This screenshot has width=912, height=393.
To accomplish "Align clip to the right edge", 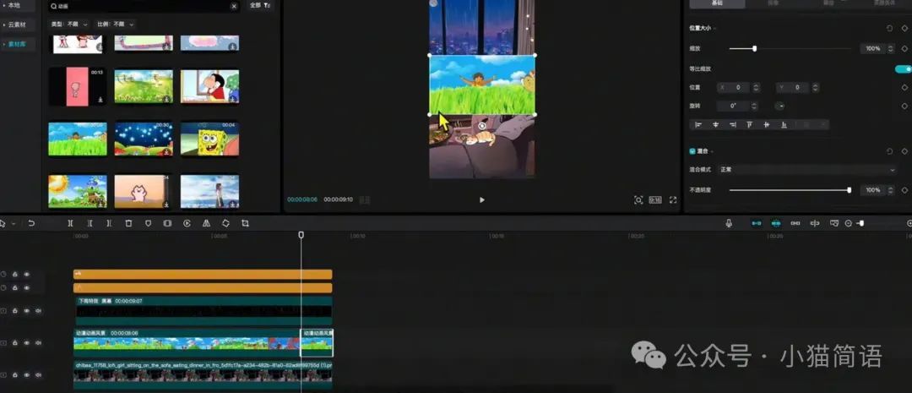I will (732, 124).
